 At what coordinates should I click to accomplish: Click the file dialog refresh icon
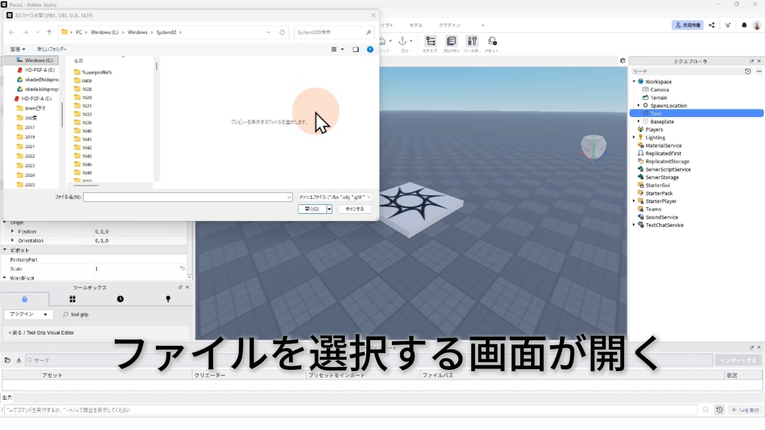pyautogui.click(x=282, y=32)
